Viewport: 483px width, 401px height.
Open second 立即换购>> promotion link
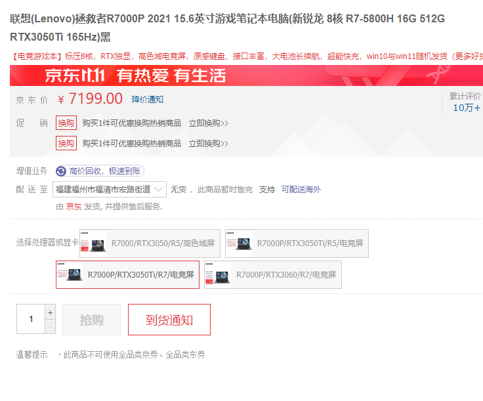(x=208, y=144)
